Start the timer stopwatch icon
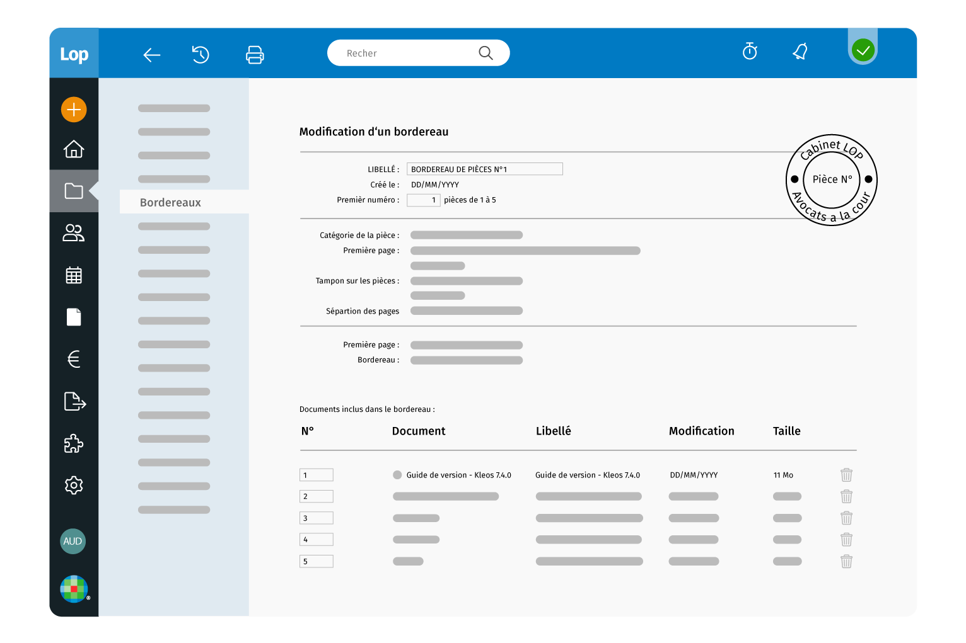This screenshot has height=643, width=966. click(x=750, y=52)
